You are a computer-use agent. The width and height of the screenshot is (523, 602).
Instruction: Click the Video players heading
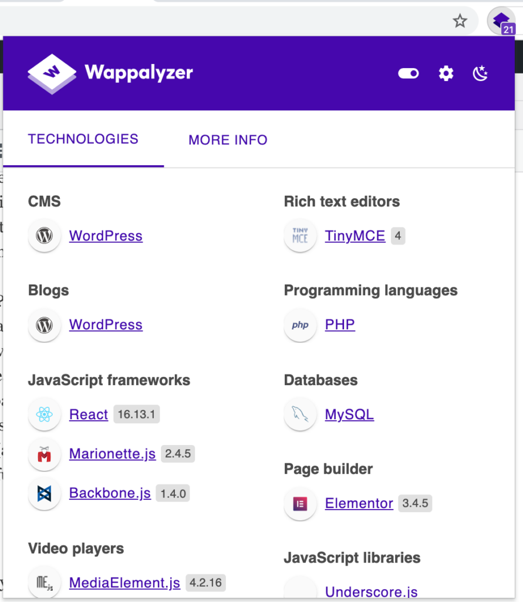click(x=76, y=549)
